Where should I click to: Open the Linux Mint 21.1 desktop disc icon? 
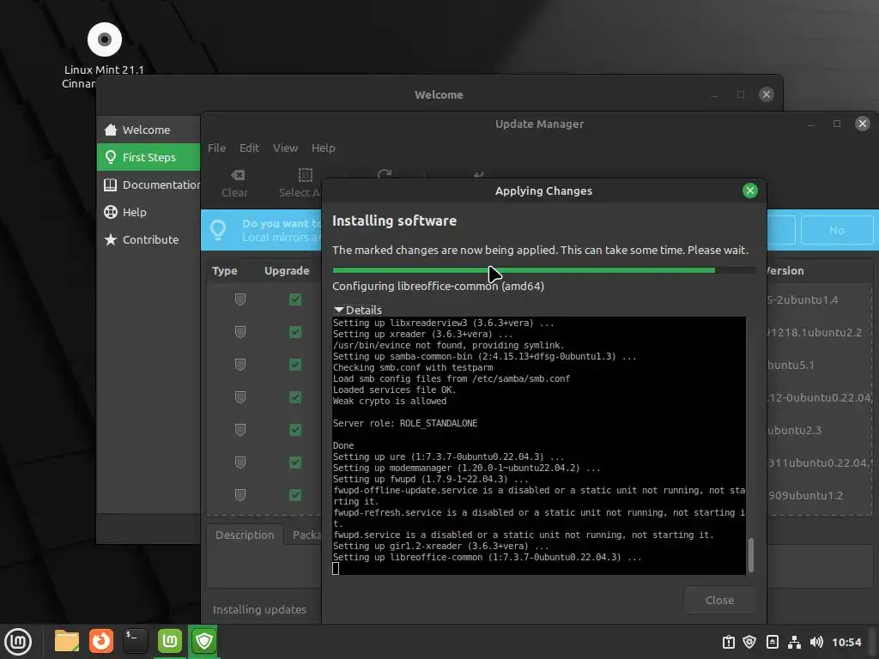tap(104, 39)
